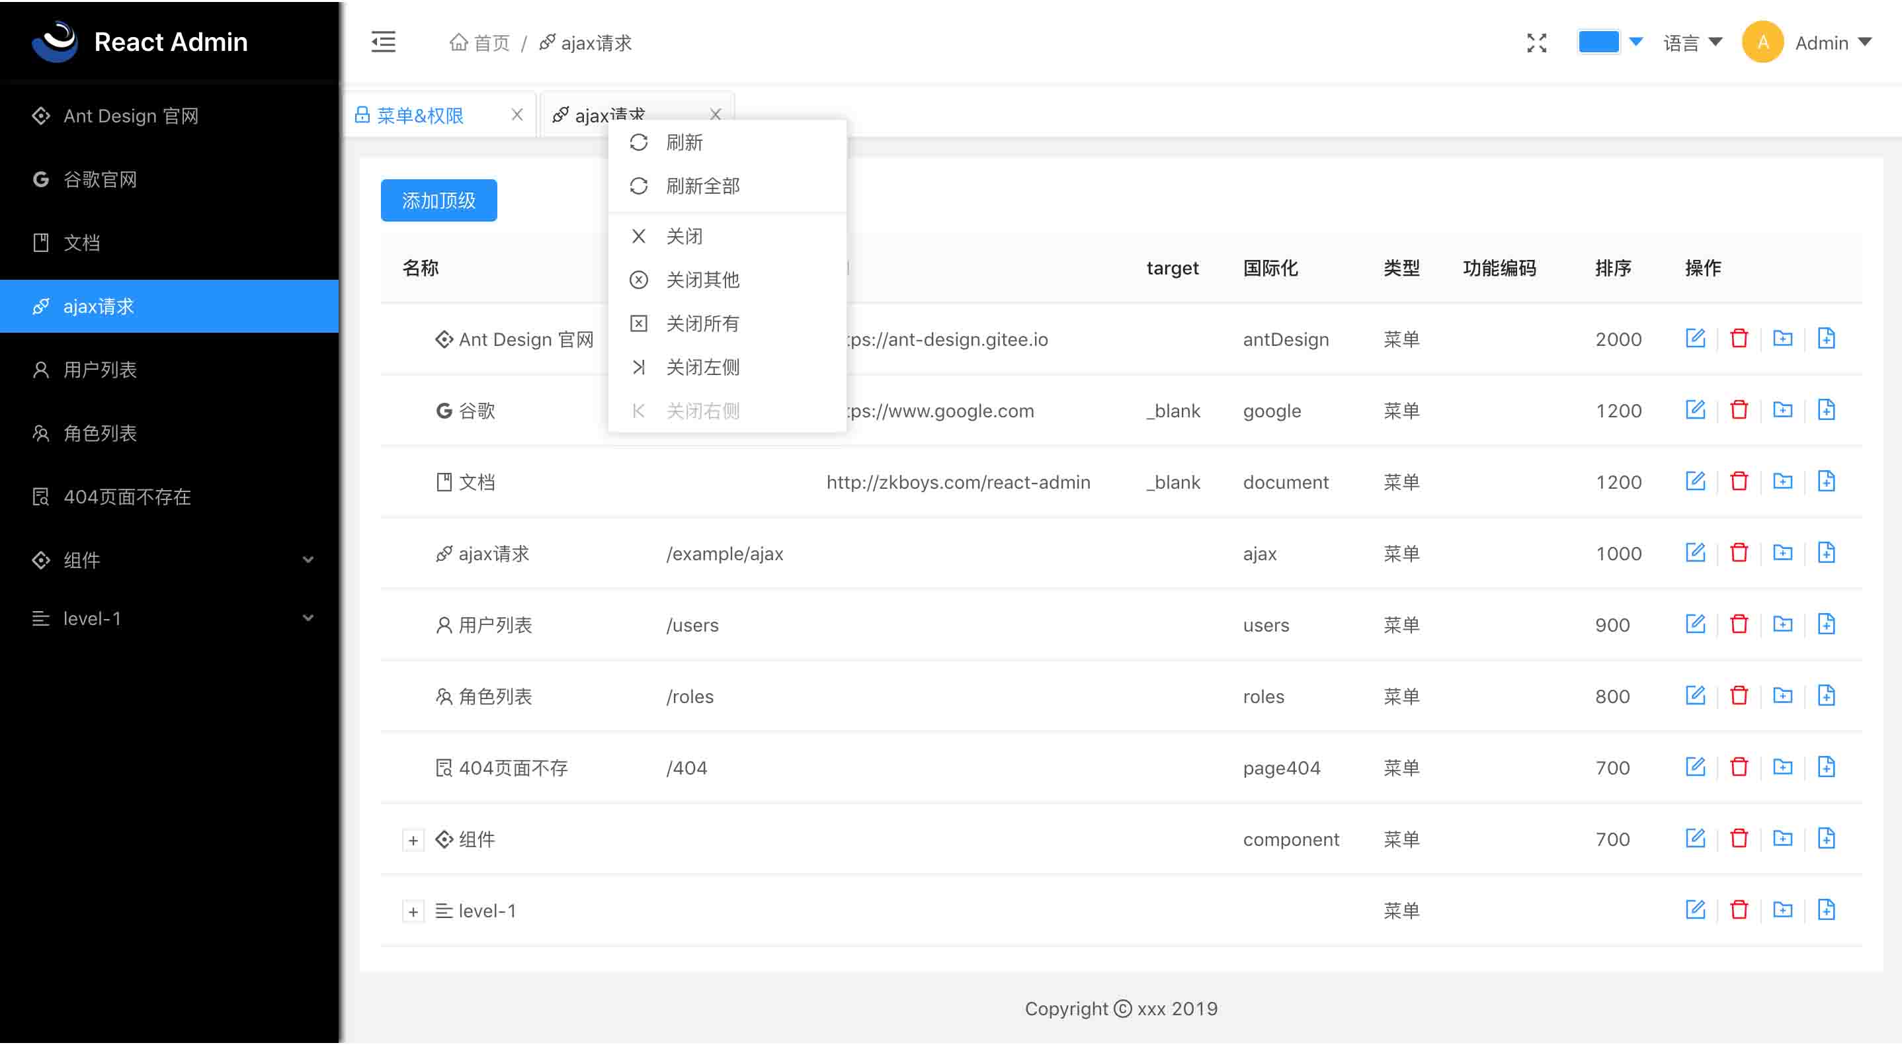The image size is (1902, 1045).
Task: Expand the 组件 submenu in the sidebar
Action: click(x=169, y=560)
